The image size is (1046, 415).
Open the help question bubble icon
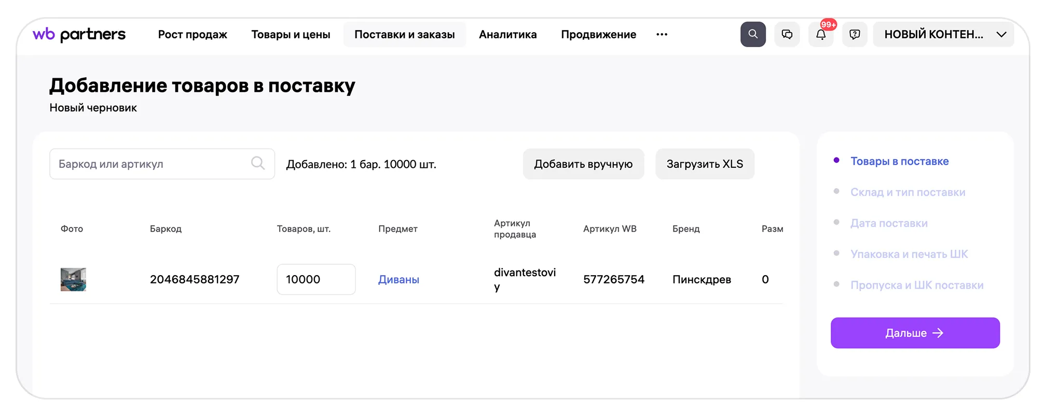click(855, 34)
